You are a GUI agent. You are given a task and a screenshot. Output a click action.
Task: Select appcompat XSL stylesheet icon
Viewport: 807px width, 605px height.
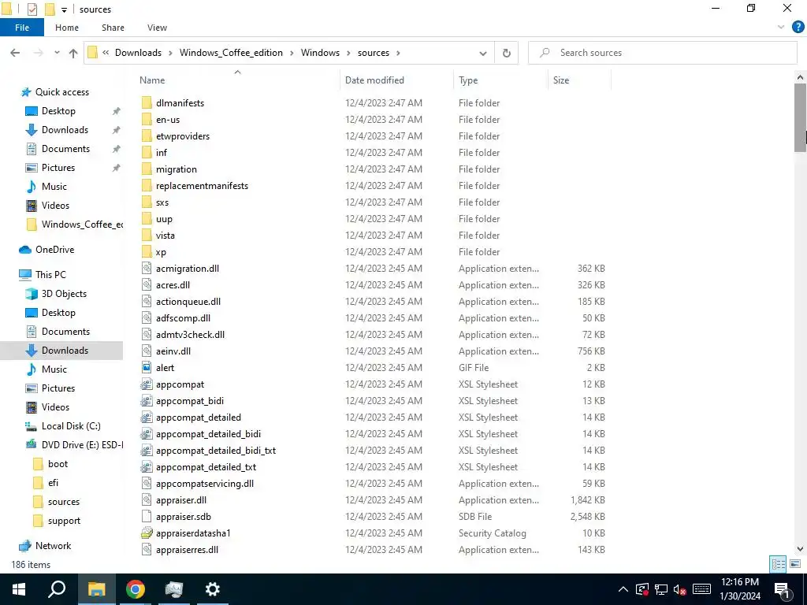147,384
